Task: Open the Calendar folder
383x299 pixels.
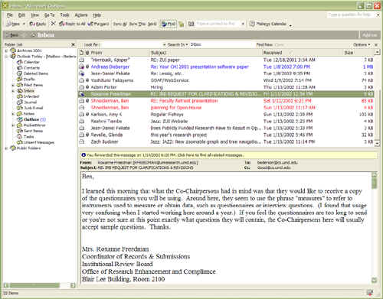Action: tap(31, 62)
